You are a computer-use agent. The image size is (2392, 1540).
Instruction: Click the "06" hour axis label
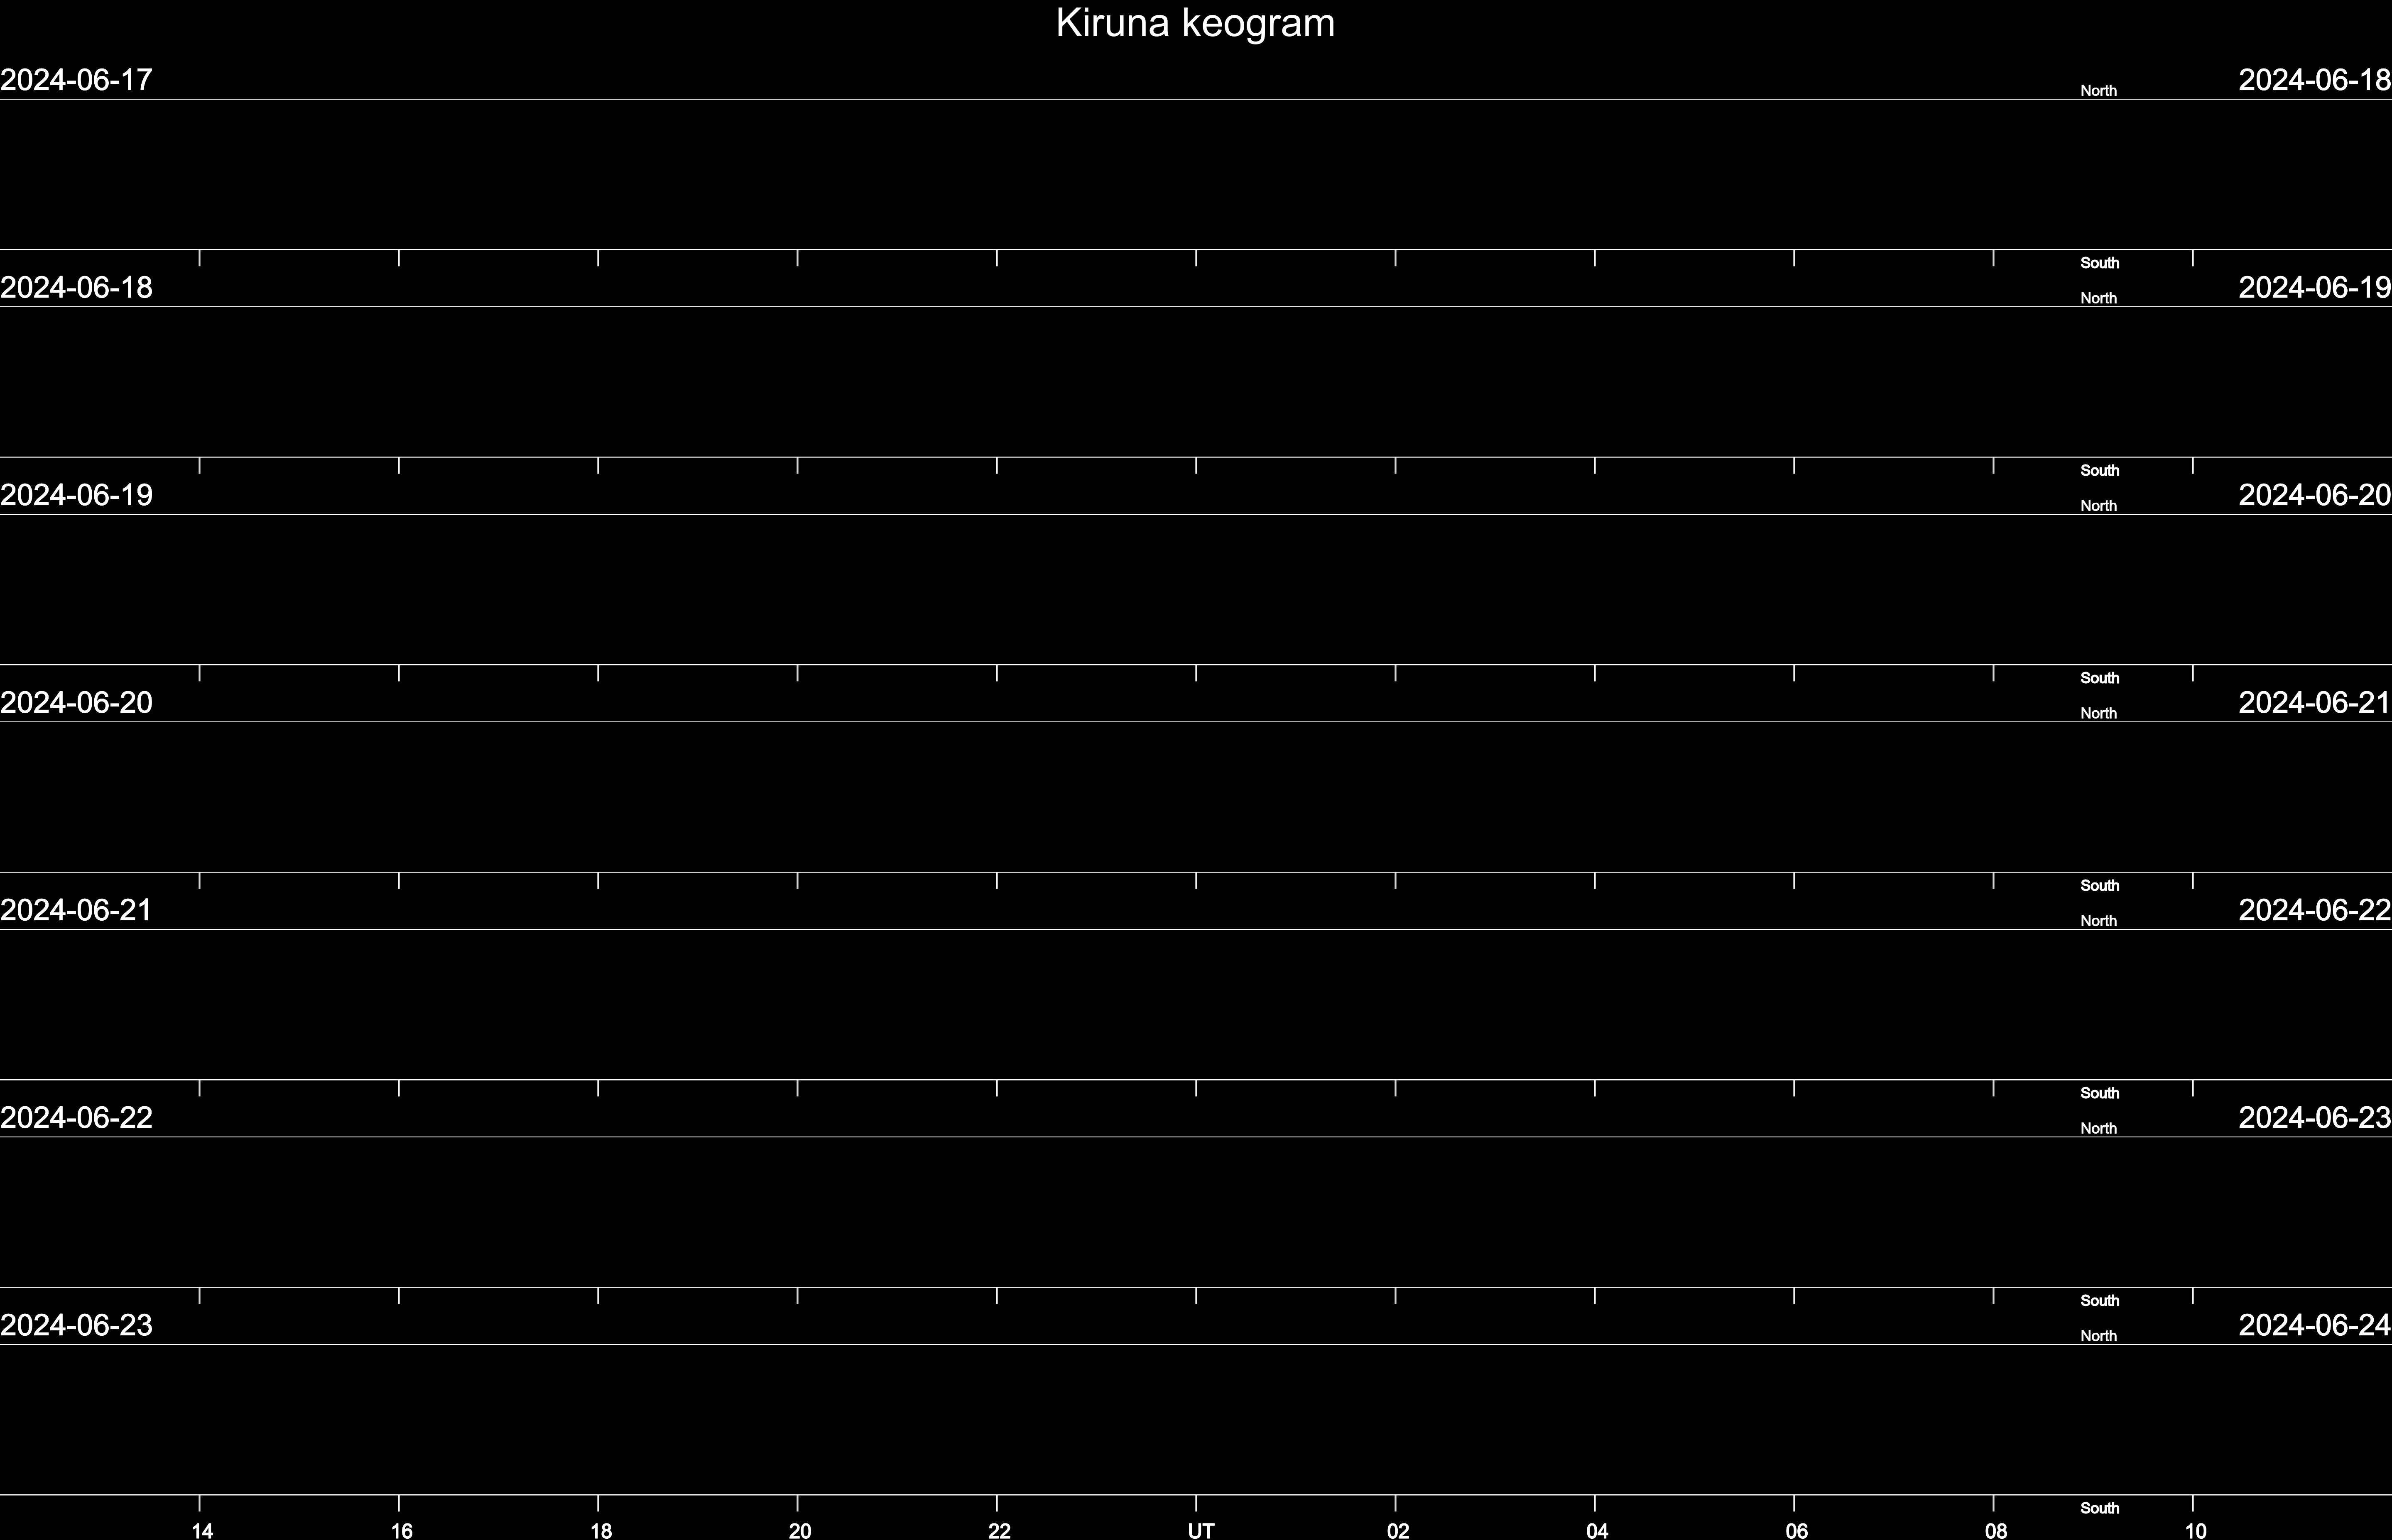tap(1797, 1530)
